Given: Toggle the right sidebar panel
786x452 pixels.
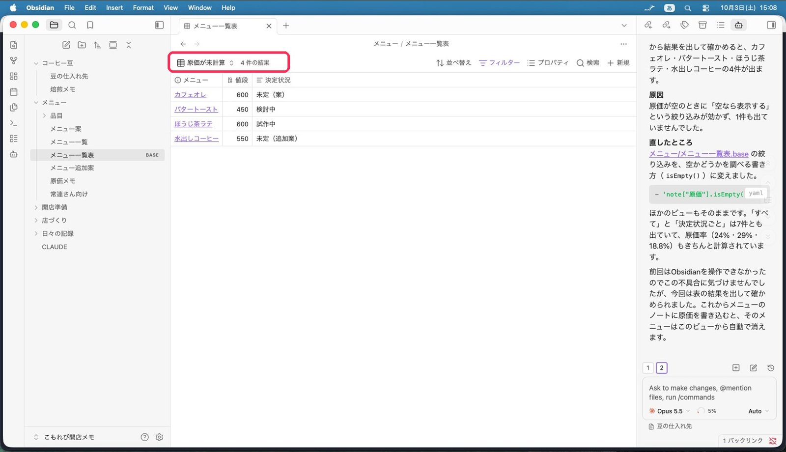Looking at the screenshot, I should tap(771, 25).
